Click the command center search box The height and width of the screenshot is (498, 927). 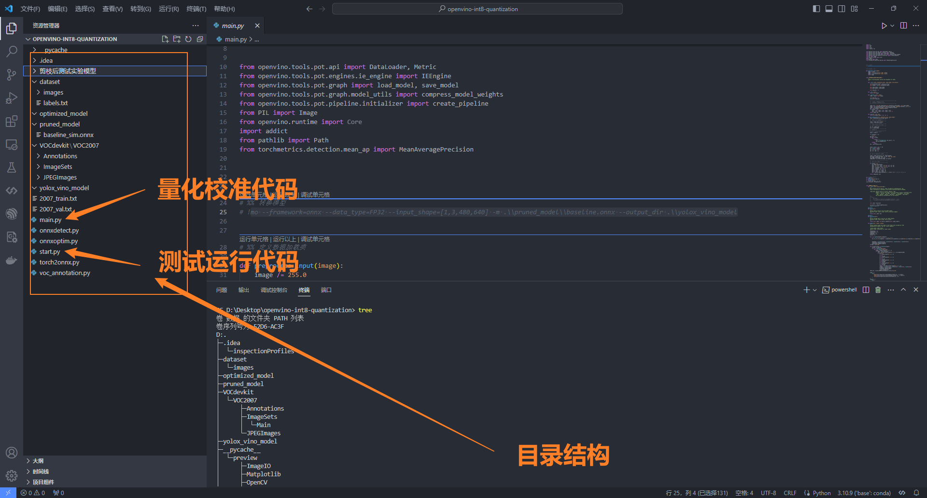(x=477, y=9)
